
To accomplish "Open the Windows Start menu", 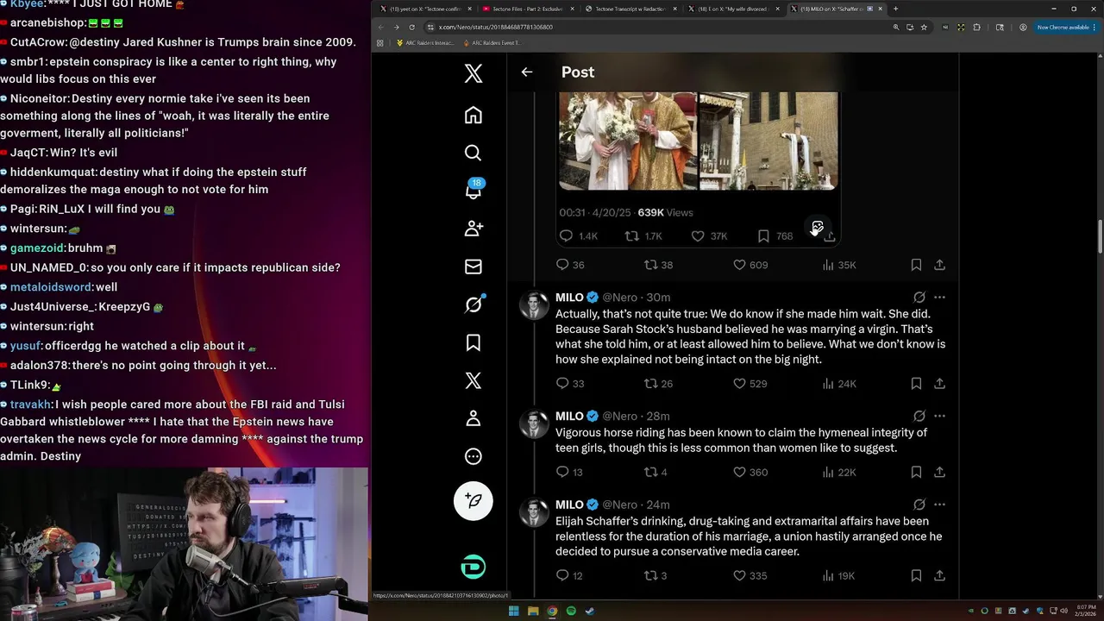I will pyautogui.click(x=514, y=612).
